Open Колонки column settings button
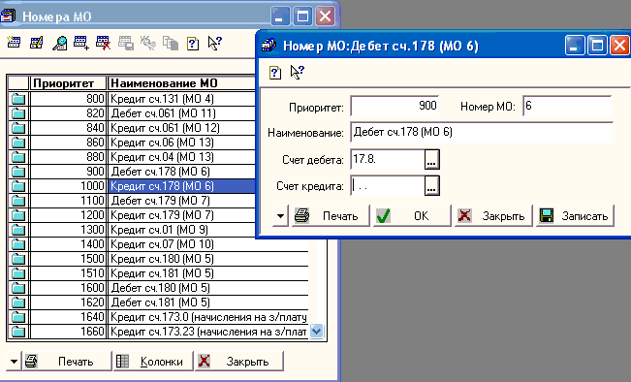 coord(153,361)
